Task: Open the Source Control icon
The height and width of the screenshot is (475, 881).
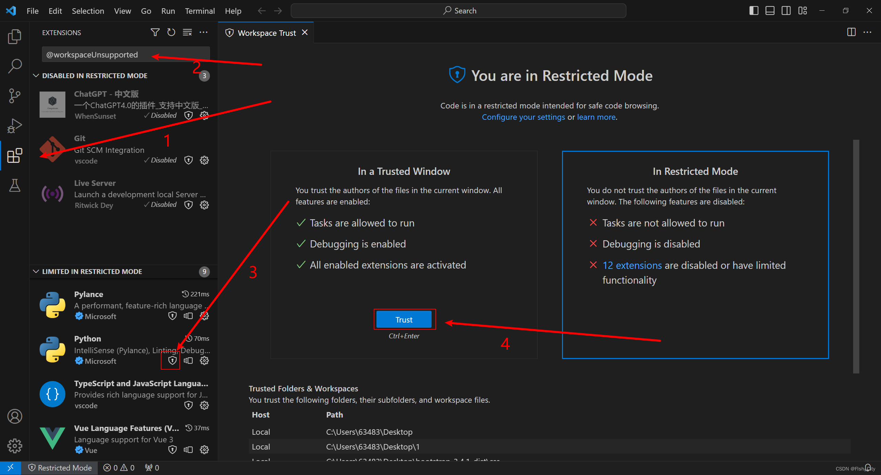Action: coord(14,95)
